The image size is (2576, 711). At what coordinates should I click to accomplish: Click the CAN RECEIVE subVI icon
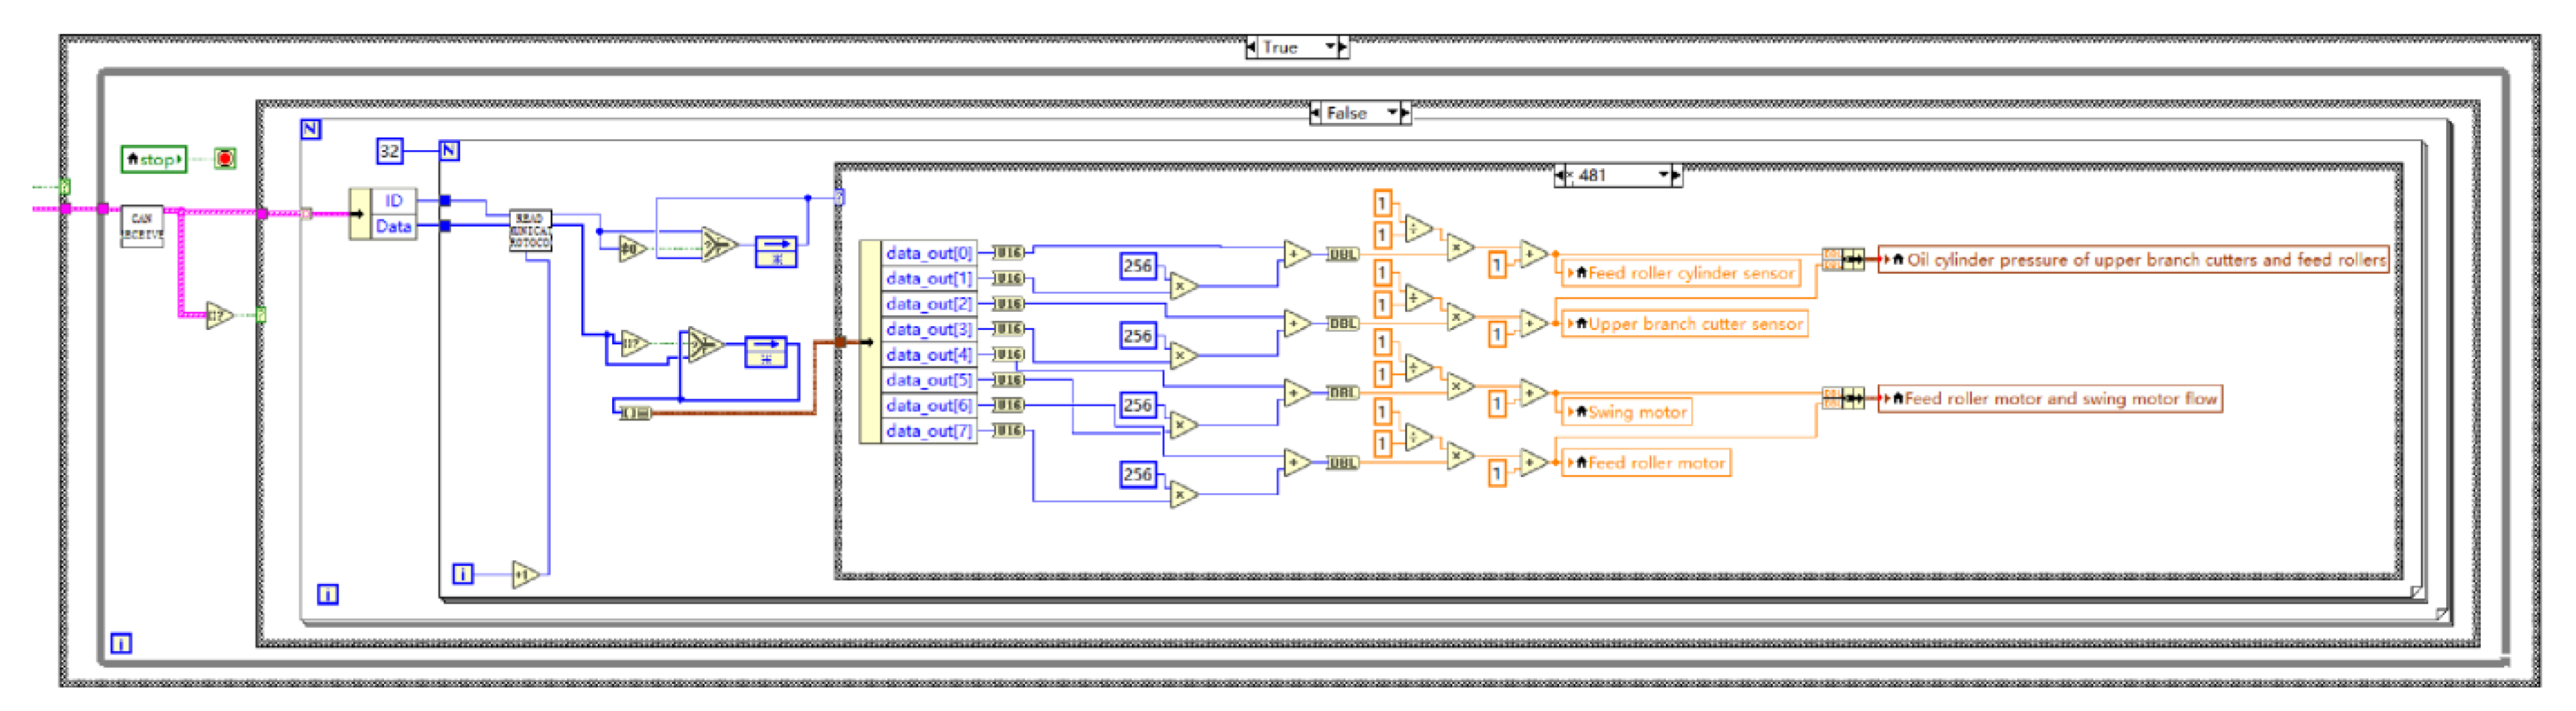[141, 226]
